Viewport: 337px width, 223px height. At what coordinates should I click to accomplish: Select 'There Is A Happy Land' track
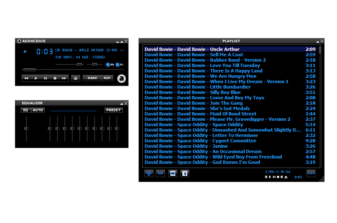(230, 71)
